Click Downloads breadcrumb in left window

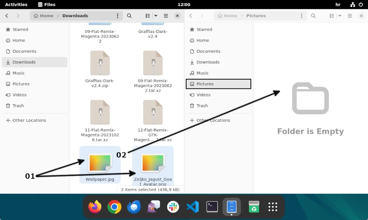[x=75, y=16]
